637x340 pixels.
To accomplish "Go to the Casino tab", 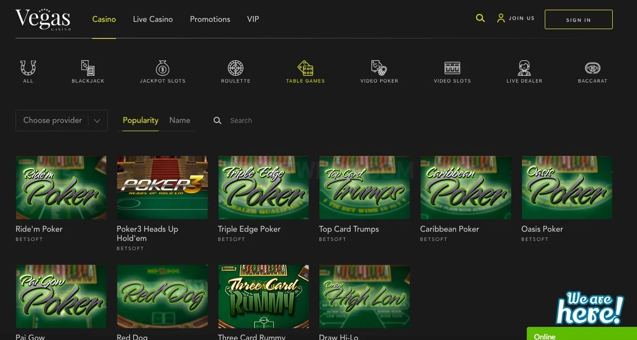I will tap(104, 19).
